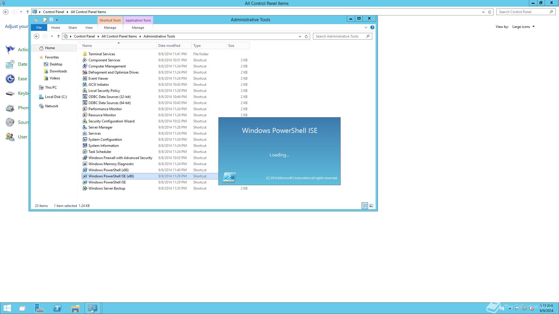Open the Windows Start button
This screenshot has width=559, height=314.
[7, 308]
